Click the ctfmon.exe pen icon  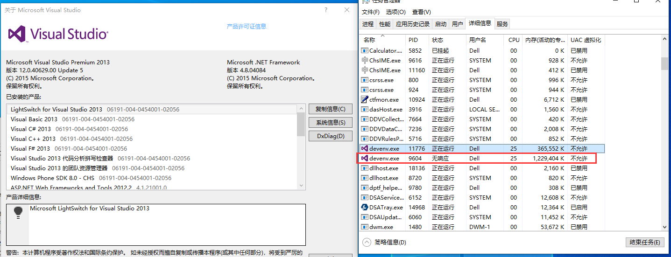coord(365,99)
